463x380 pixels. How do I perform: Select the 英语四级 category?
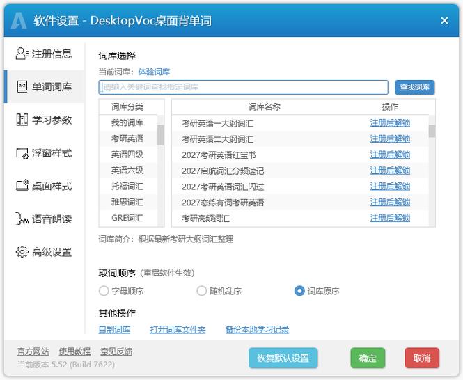(127, 155)
